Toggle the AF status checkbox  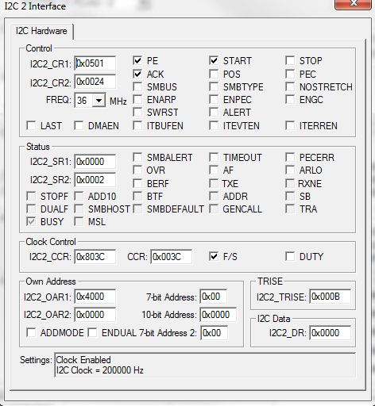point(214,170)
